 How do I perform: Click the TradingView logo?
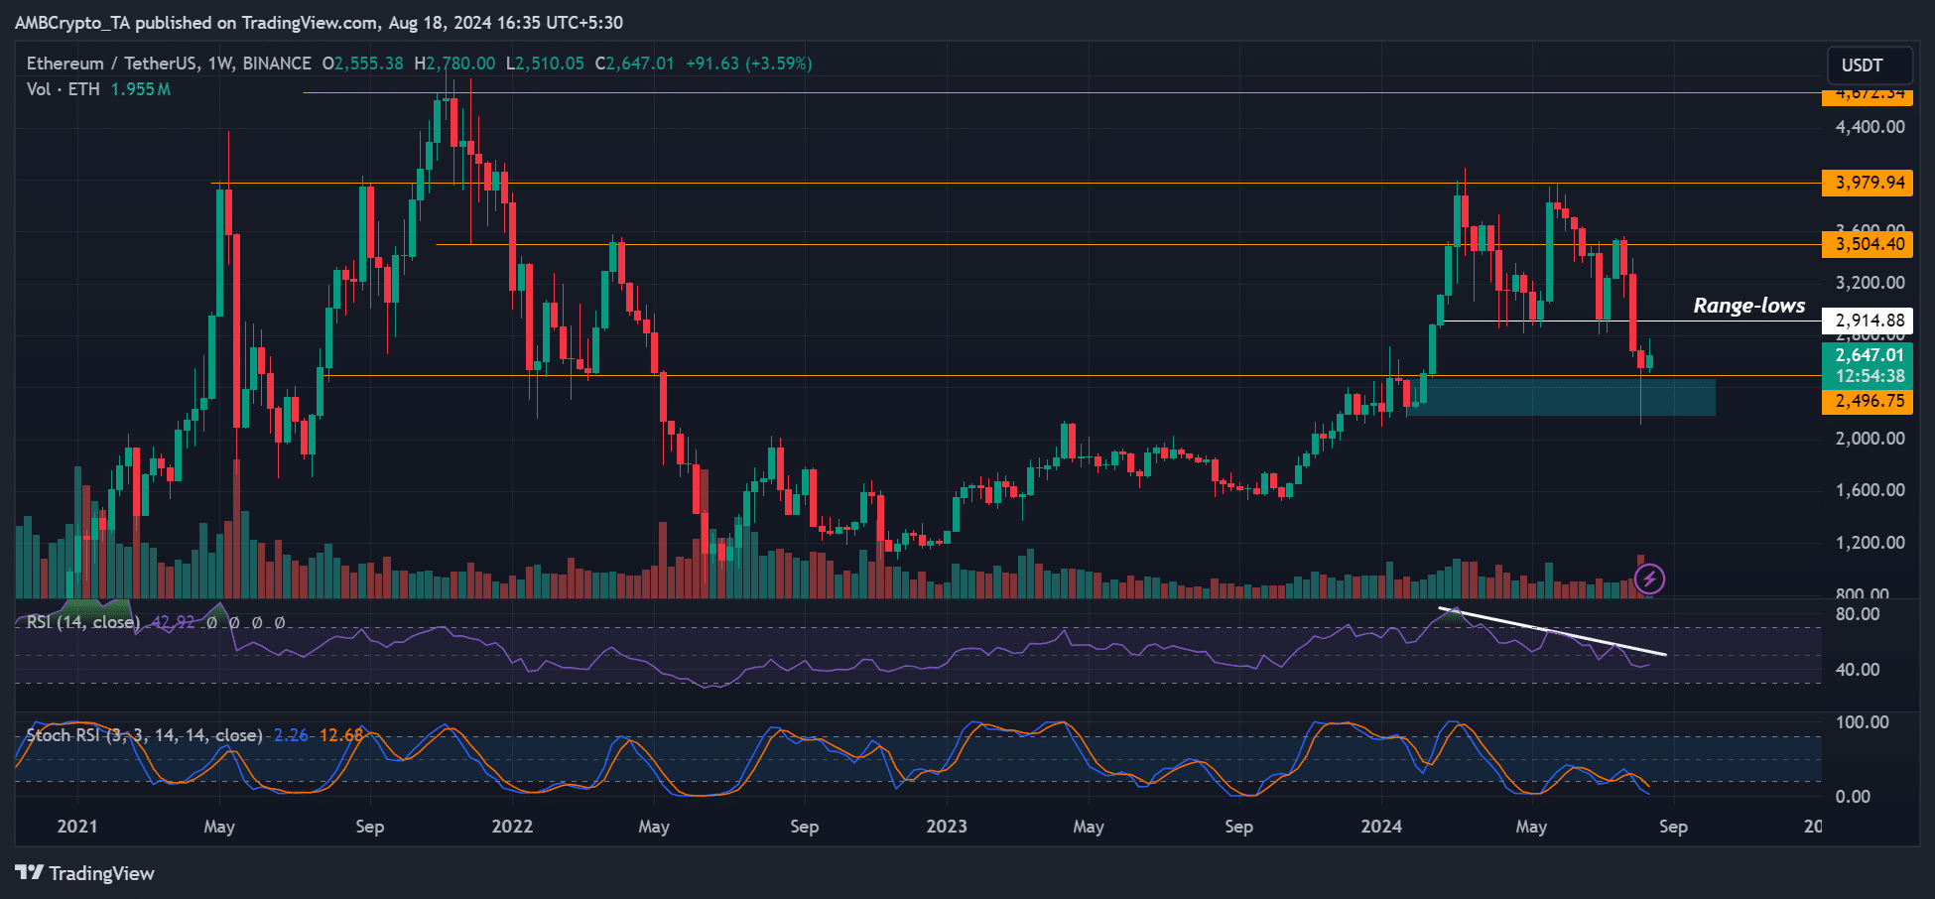click(x=85, y=873)
